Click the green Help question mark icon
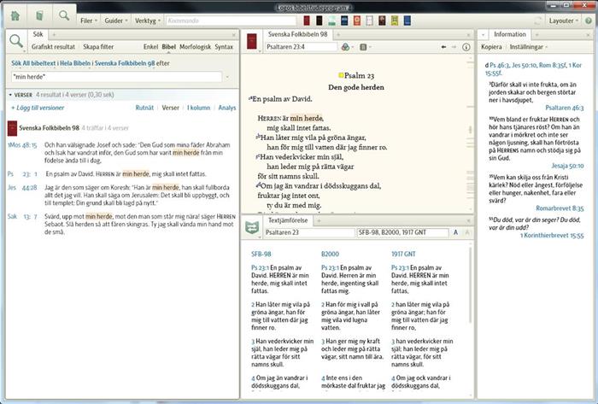This screenshot has height=404, width=598. click(x=589, y=20)
